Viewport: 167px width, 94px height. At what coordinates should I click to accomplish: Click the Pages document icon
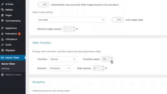click(x=2, y=15)
